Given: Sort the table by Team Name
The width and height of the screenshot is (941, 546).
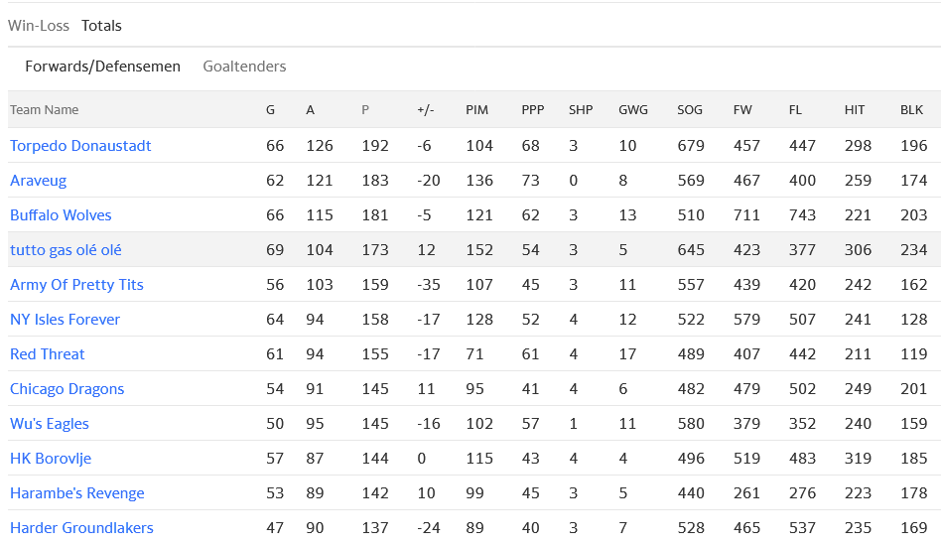Looking at the screenshot, I should click(44, 110).
